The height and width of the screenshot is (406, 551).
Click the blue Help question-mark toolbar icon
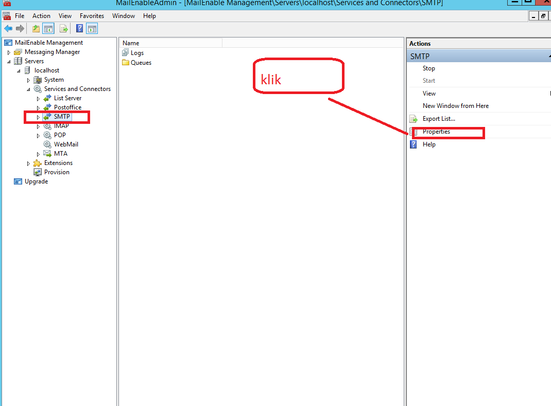click(x=80, y=28)
